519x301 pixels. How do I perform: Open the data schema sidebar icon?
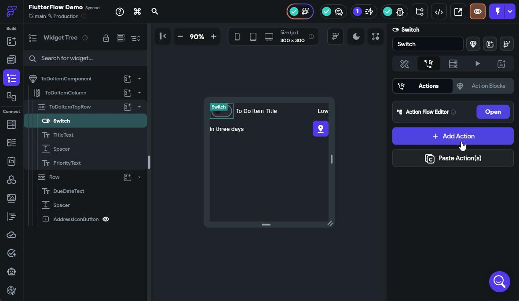coord(11,143)
